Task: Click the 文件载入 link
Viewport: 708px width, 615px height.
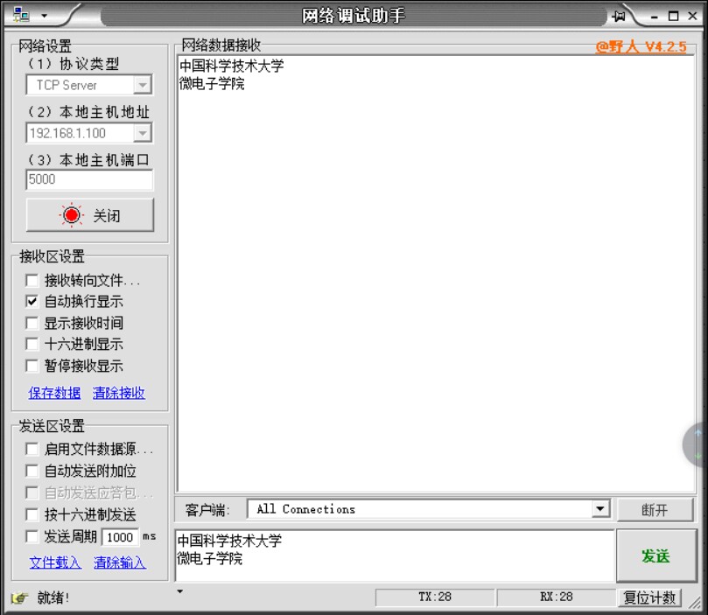Action: 55,563
